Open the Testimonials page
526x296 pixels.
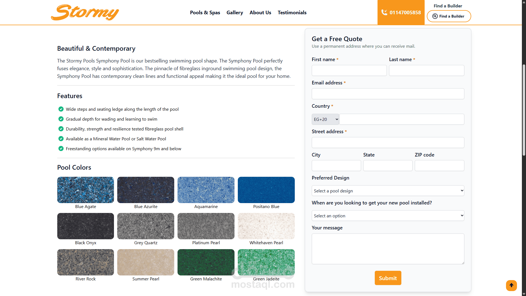coord(292,13)
